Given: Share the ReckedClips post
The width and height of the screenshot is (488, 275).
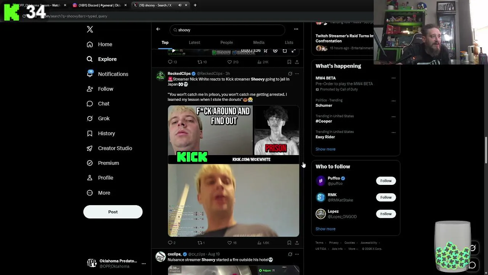Looking at the screenshot, I should [297, 243].
